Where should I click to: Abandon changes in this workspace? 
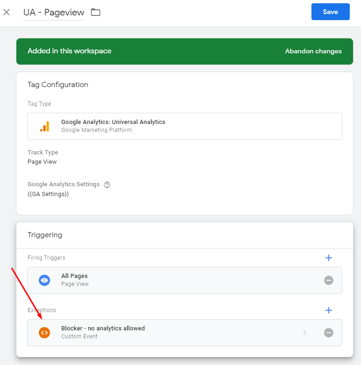pyautogui.click(x=313, y=51)
